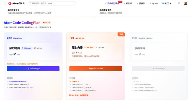Select Lite plan Qwen/Qwen3.6-35B-A3B model
This screenshot has width=193, height=102.
[x=19, y=84]
